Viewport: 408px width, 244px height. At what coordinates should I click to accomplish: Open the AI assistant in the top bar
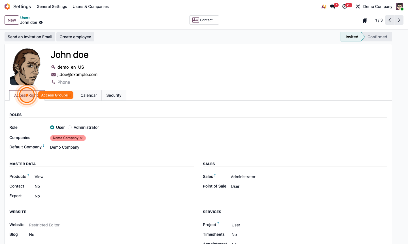click(x=324, y=6)
